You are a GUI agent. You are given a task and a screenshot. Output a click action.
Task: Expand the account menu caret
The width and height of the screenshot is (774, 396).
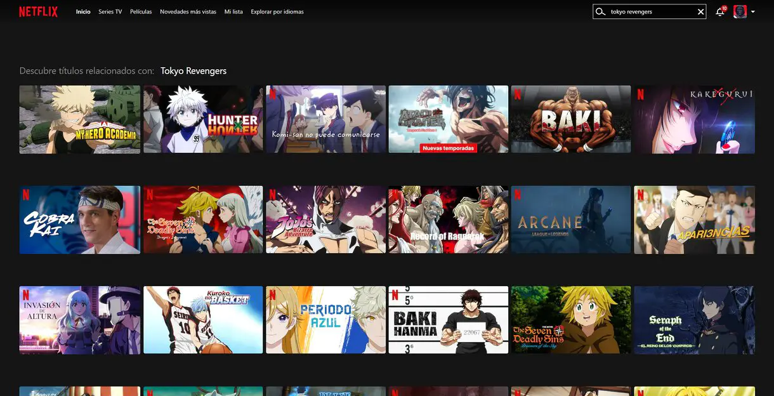click(x=753, y=11)
